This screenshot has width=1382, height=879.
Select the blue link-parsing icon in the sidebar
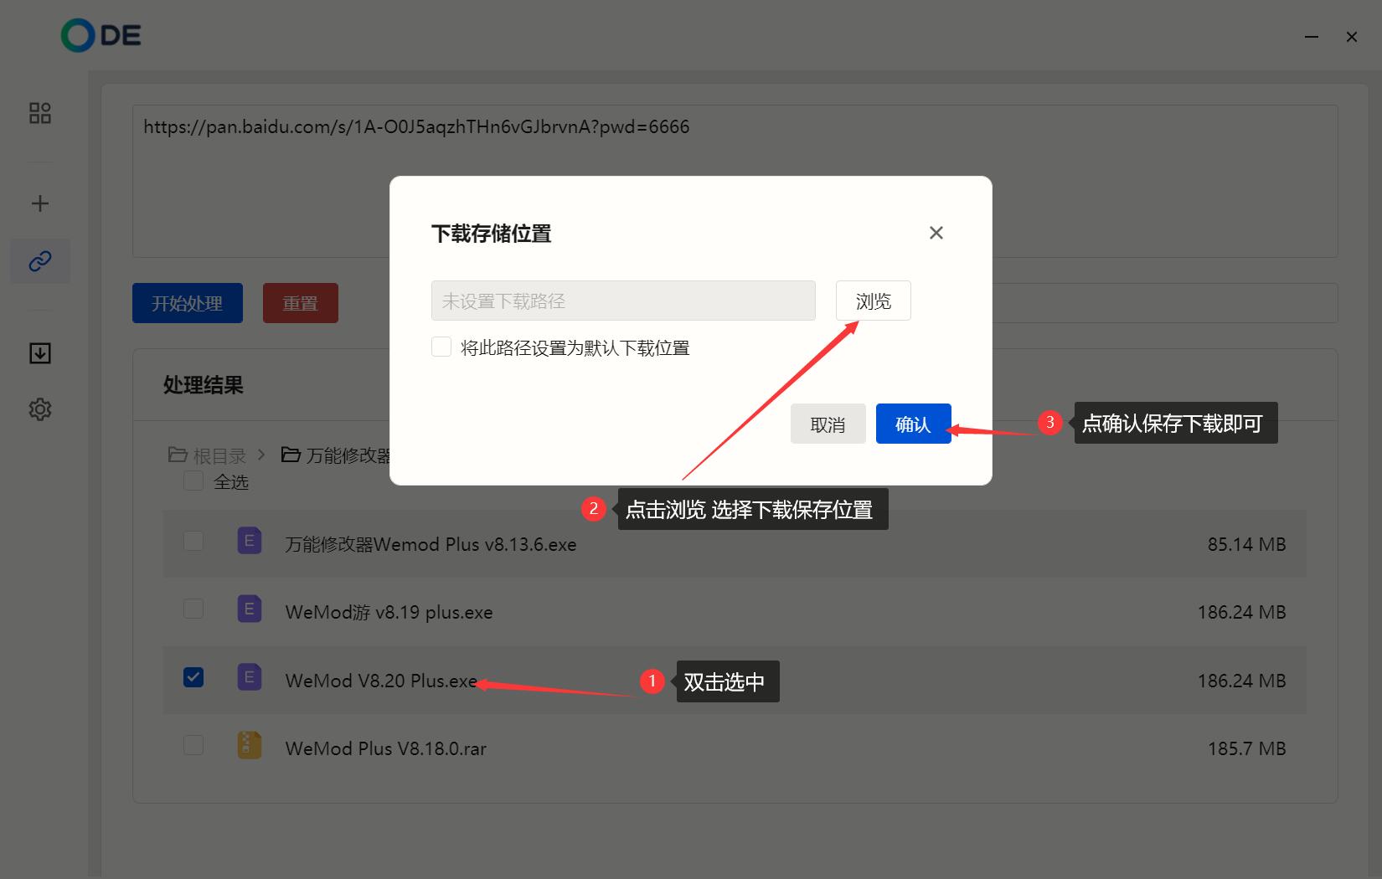click(x=39, y=260)
